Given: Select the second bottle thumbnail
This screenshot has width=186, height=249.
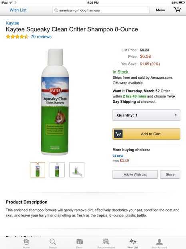Looking at the screenshot, I should pyautogui.click(x=57, y=169).
